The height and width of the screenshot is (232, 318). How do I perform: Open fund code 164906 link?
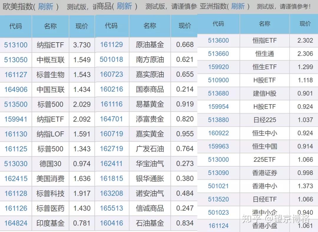pos(16,89)
